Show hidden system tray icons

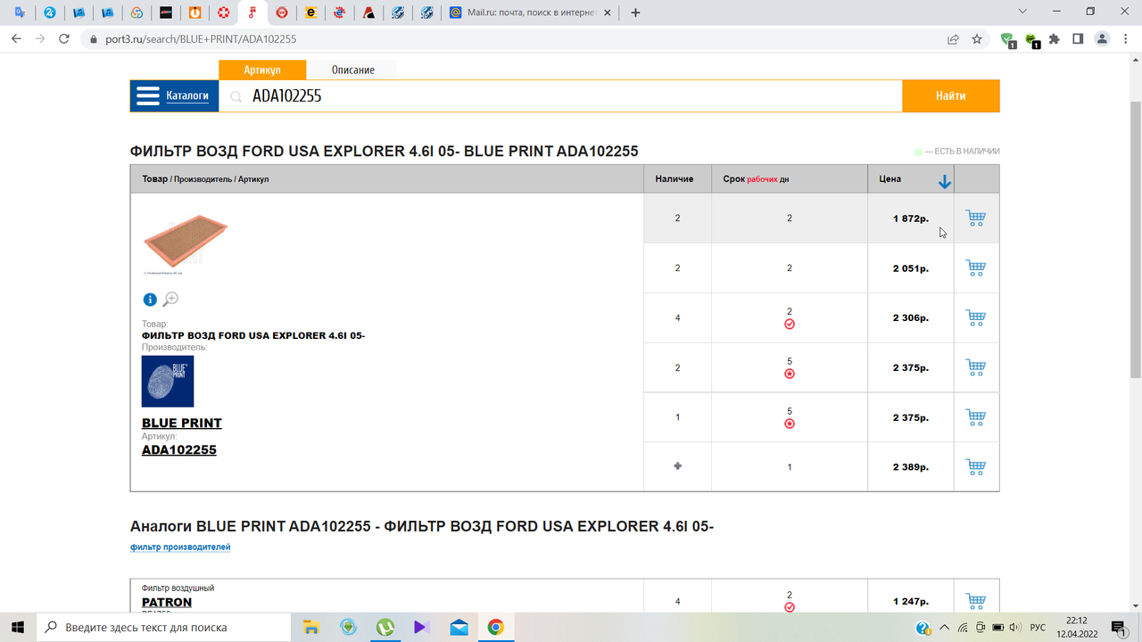coord(945,628)
